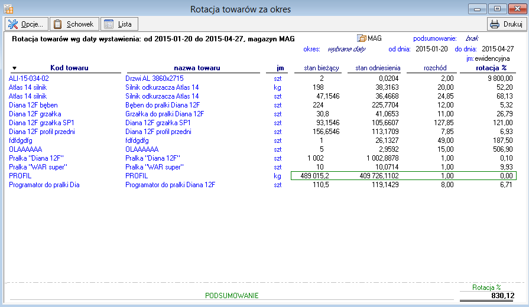This screenshot has width=529, height=307.
Task: Edit the 'od dnia' date 2015-01-20
Action: (431, 49)
